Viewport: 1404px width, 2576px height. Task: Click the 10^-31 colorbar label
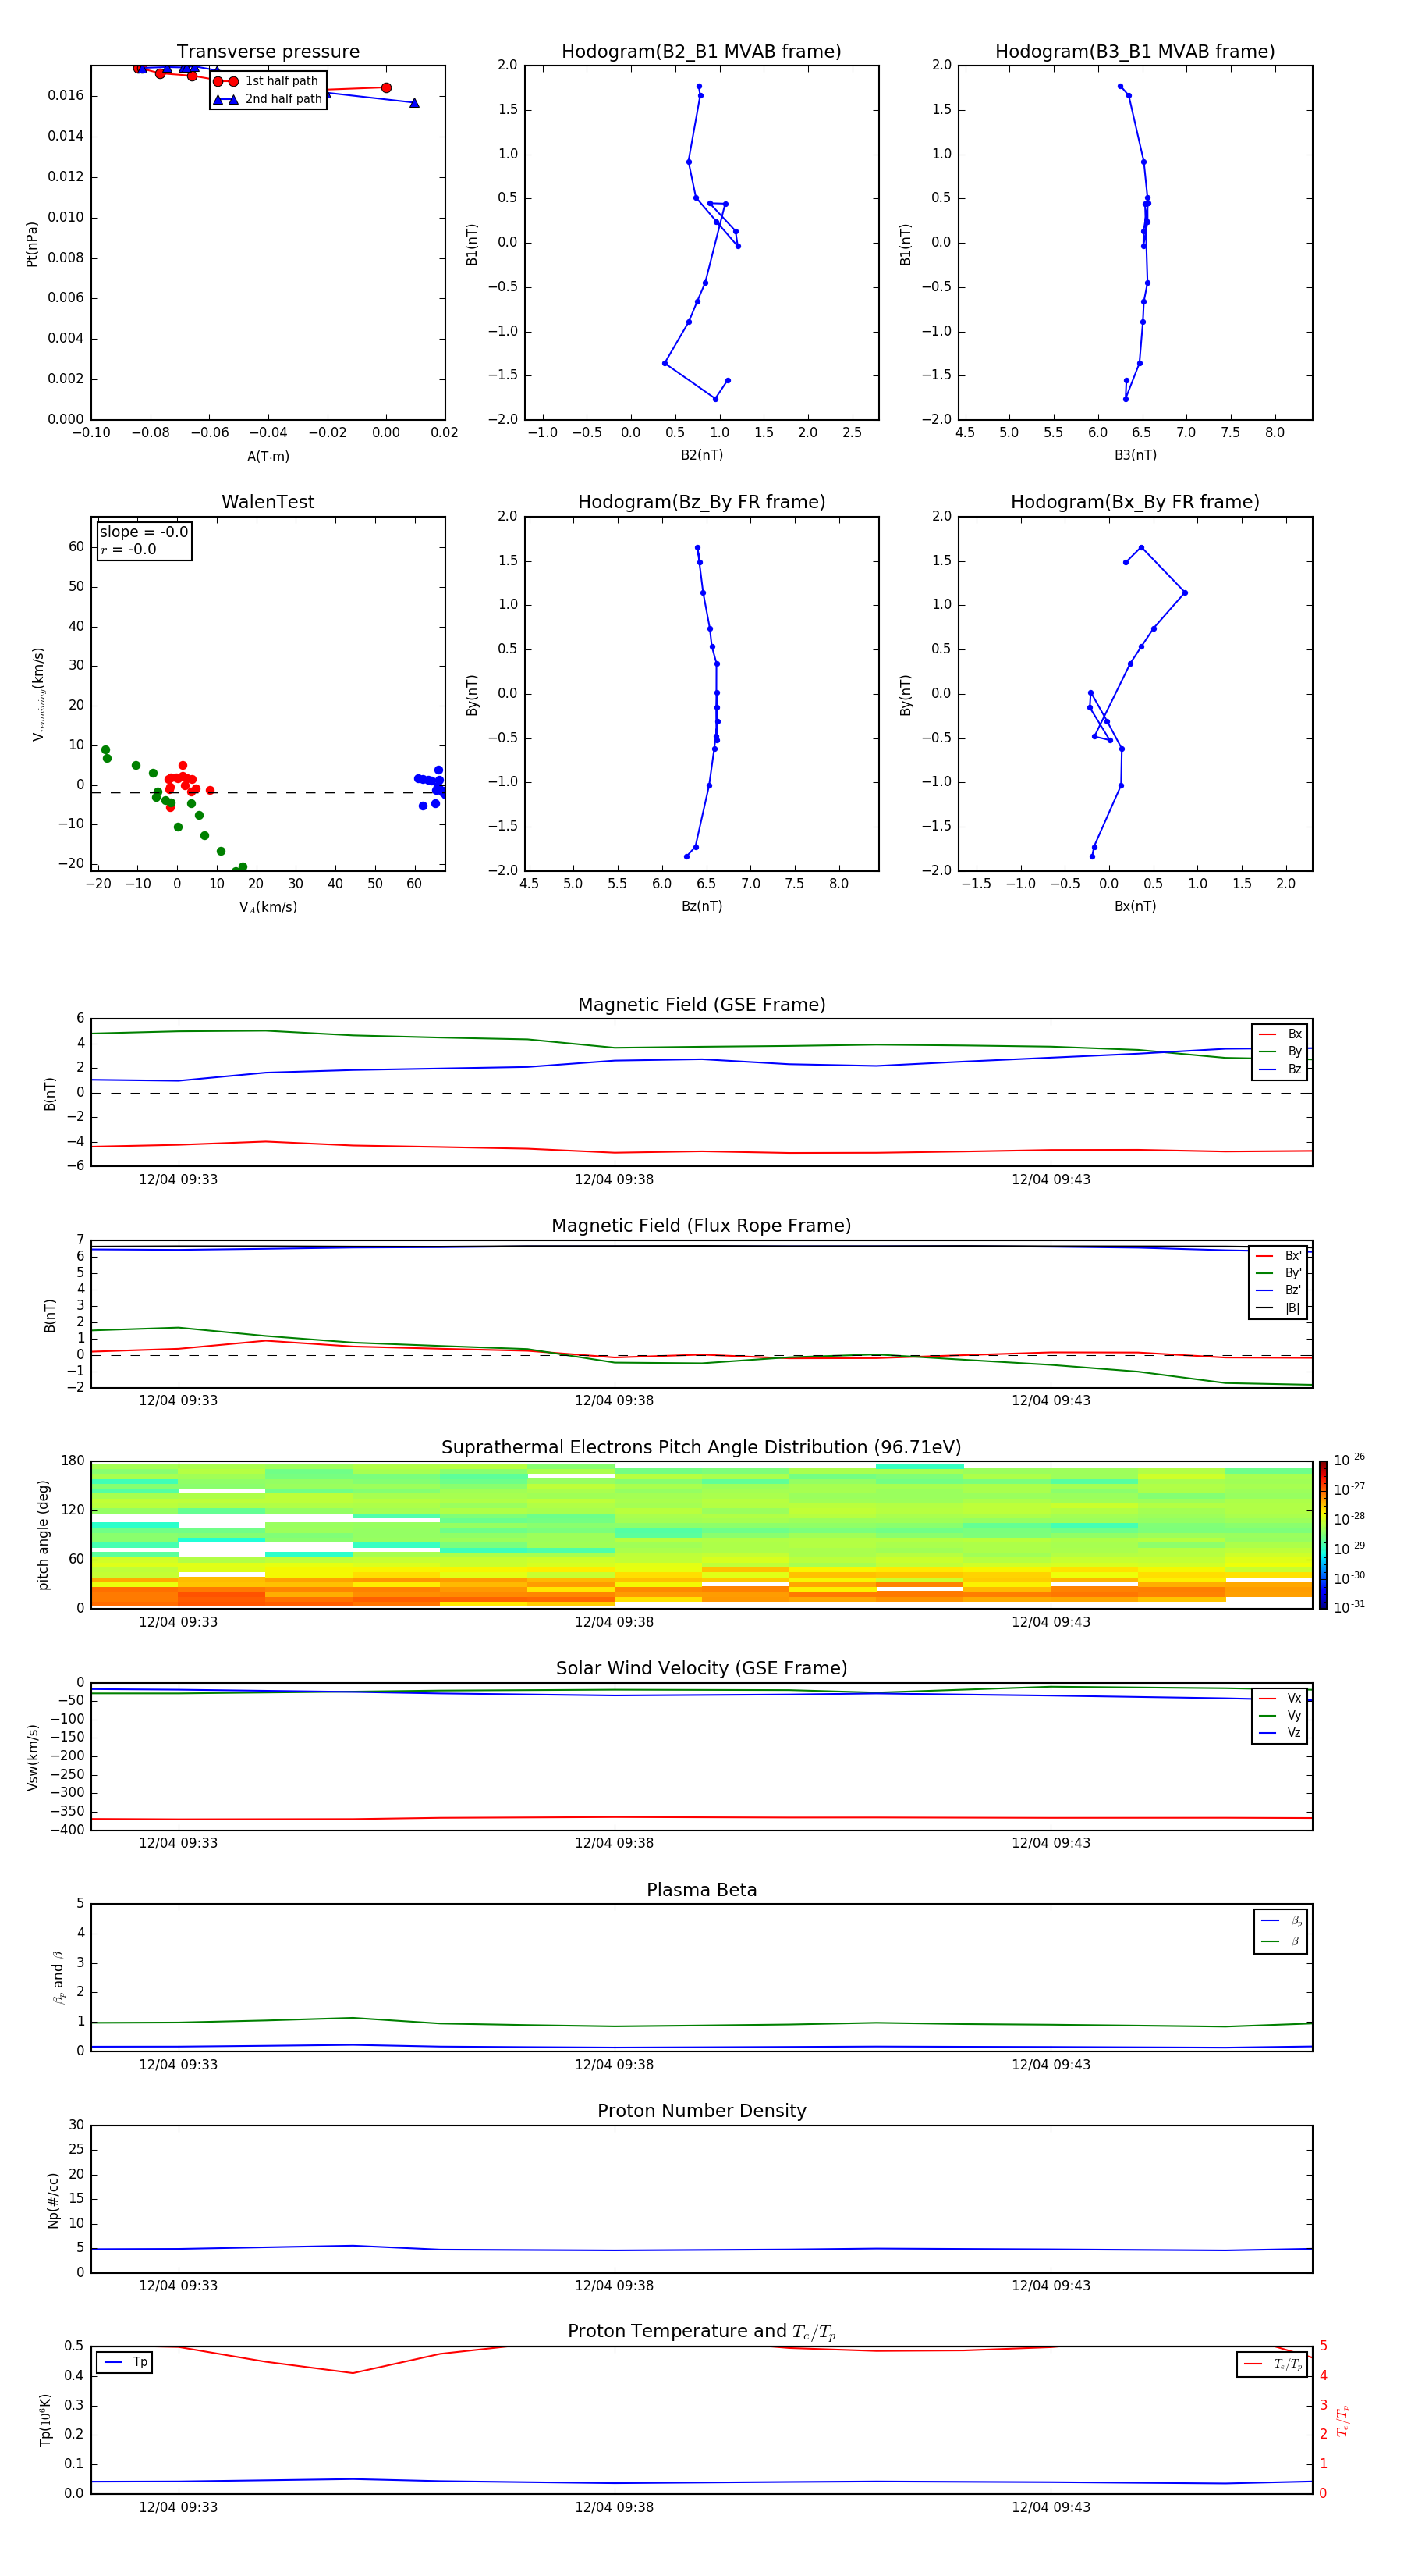click(1349, 1607)
